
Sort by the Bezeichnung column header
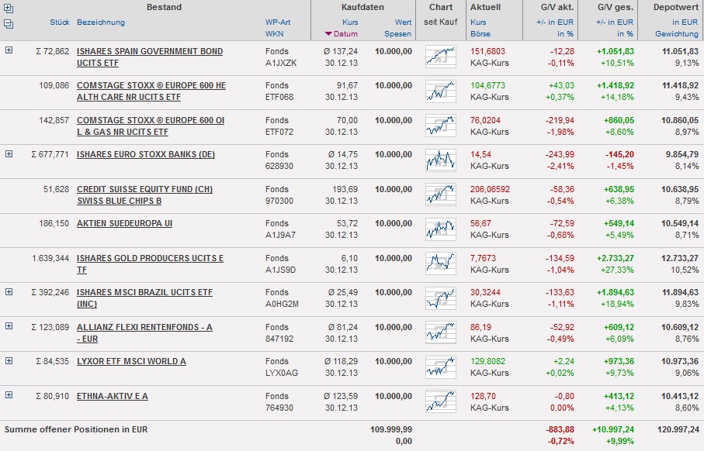click(x=101, y=22)
